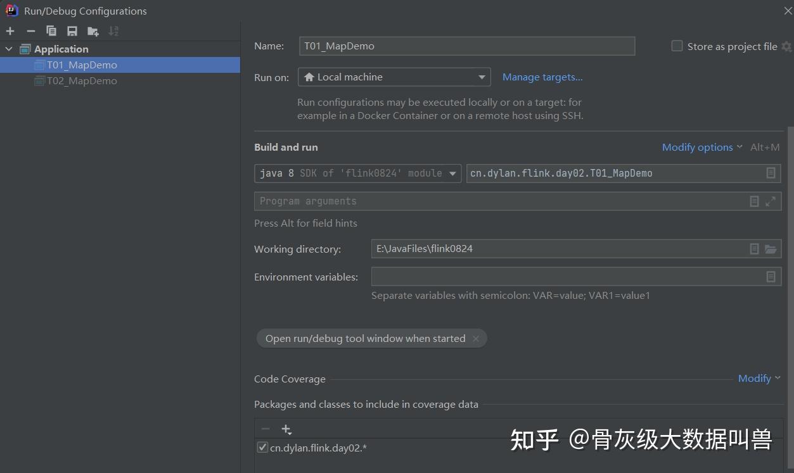Expand the Program arguments editor

771,201
